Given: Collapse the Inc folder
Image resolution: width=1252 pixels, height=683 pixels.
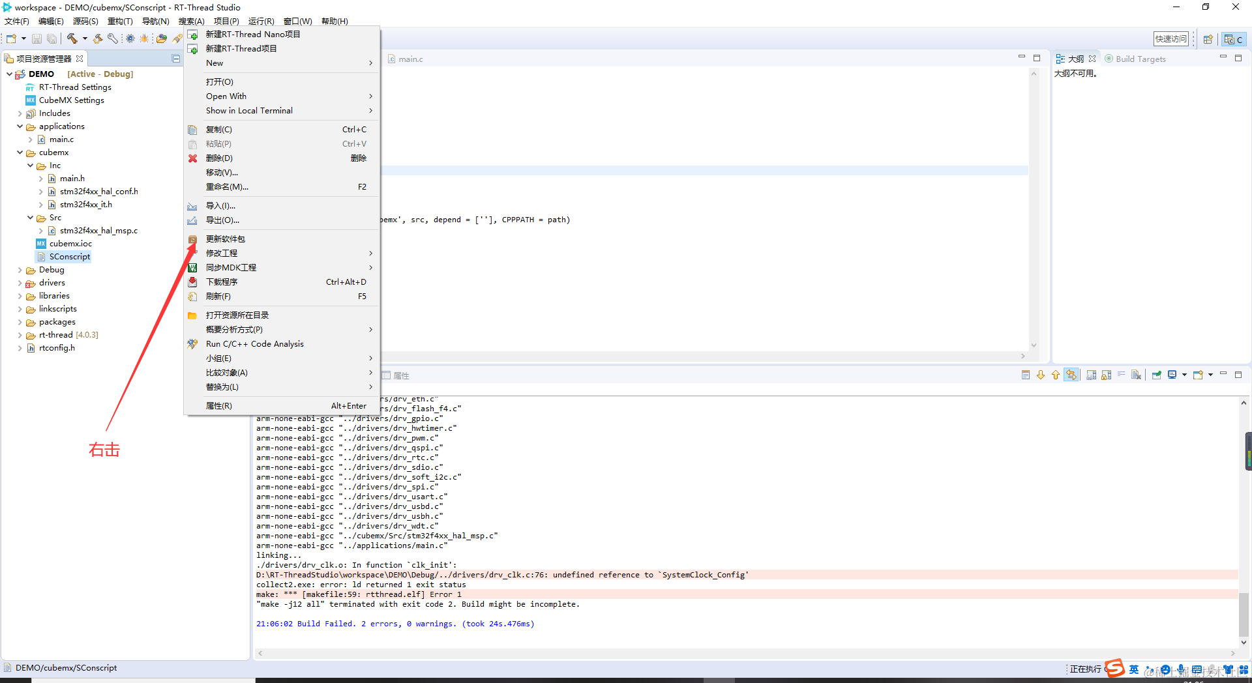Looking at the screenshot, I should tap(30, 166).
